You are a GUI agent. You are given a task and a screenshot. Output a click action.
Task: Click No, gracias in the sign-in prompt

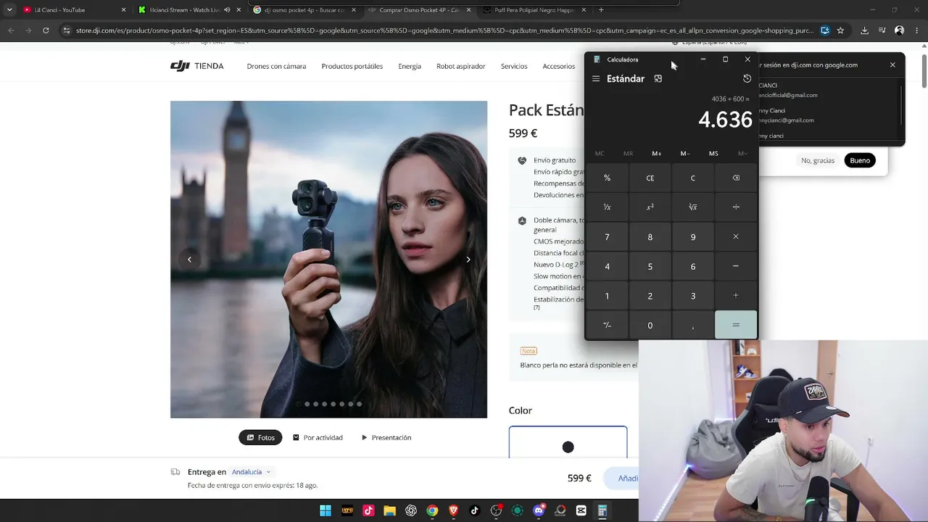818,160
